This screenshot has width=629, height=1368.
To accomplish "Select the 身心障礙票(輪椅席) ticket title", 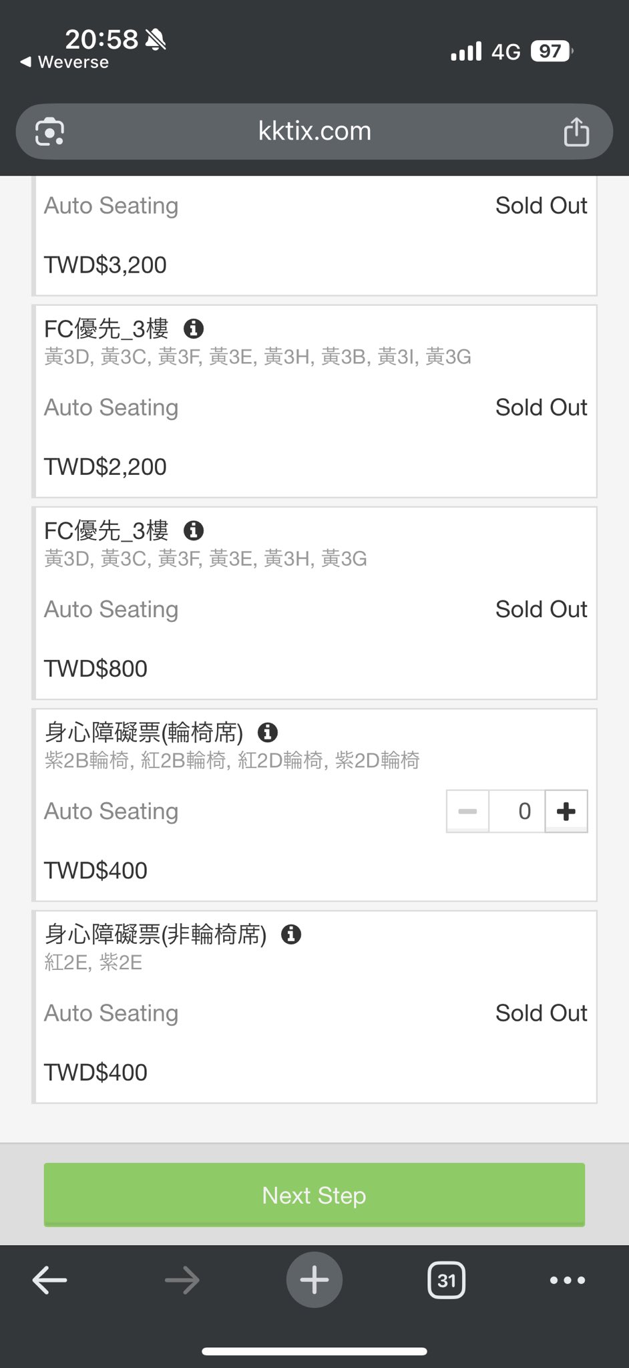I will pyautogui.click(x=144, y=733).
